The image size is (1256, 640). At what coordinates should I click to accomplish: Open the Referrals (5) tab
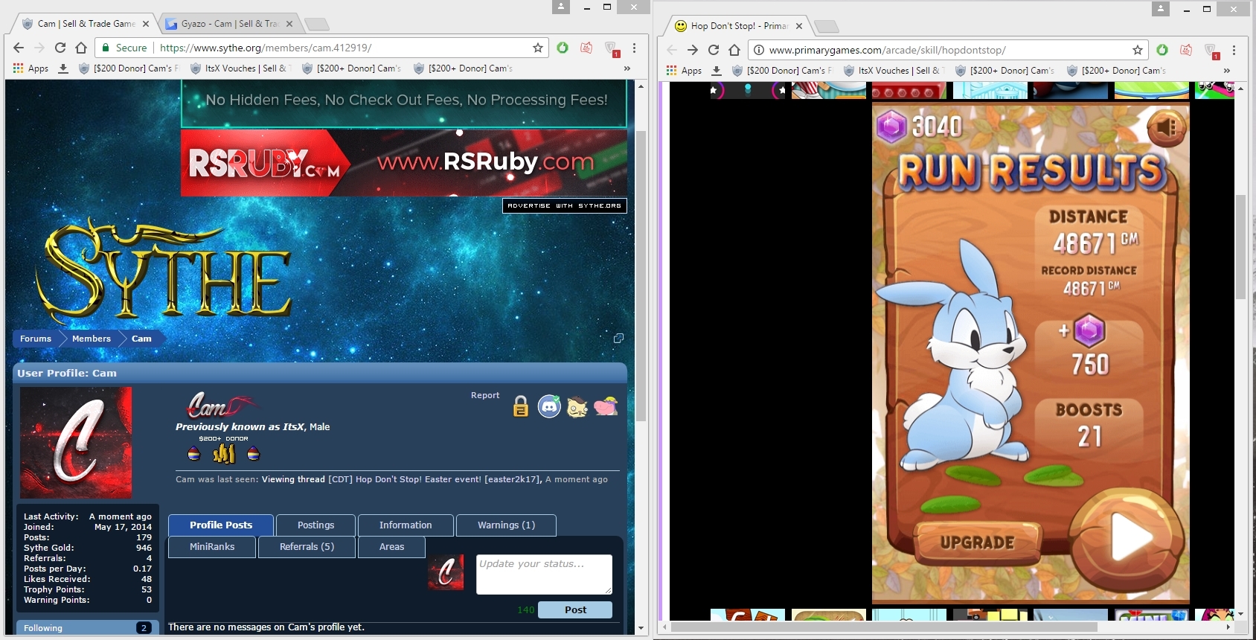coord(307,546)
